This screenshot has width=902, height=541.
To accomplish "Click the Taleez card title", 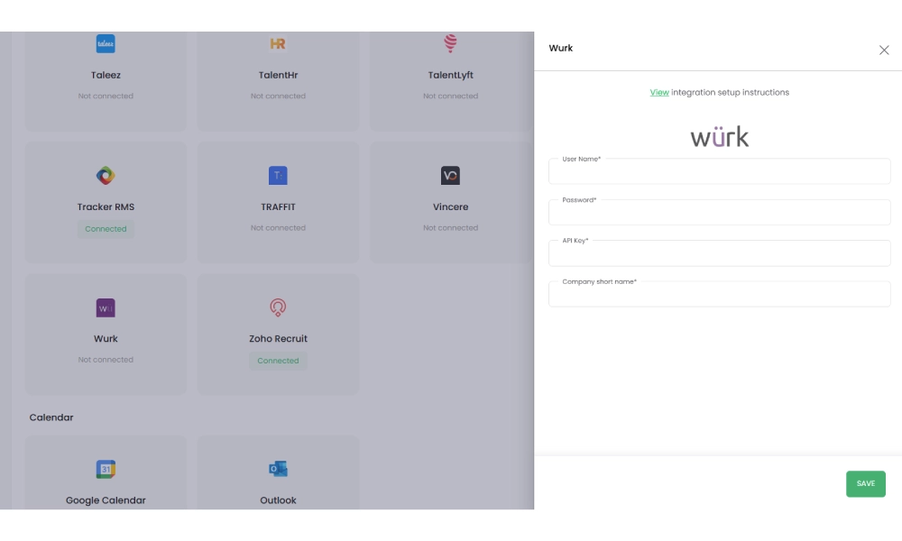I will point(106,76).
